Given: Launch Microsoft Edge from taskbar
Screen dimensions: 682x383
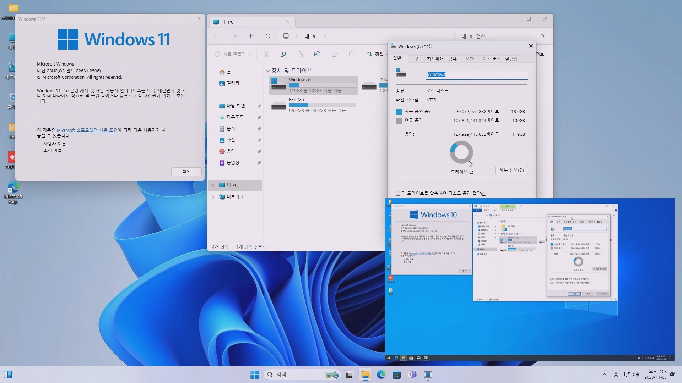Looking at the screenshot, I should pyautogui.click(x=381, y=374).
